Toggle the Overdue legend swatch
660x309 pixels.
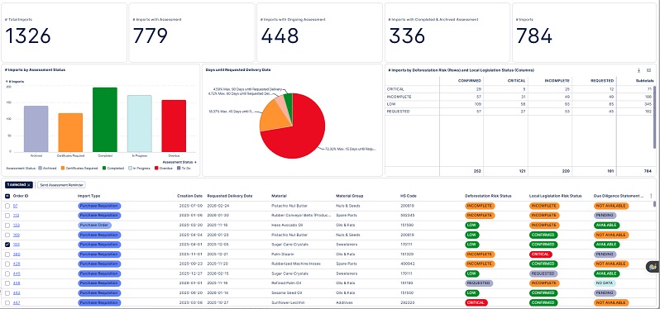pos(156,168)
